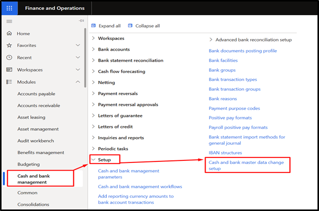
Task: Select Accounts payable module
Action: (x=36, y=94)
